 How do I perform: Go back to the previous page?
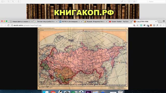tap(2, 25)
